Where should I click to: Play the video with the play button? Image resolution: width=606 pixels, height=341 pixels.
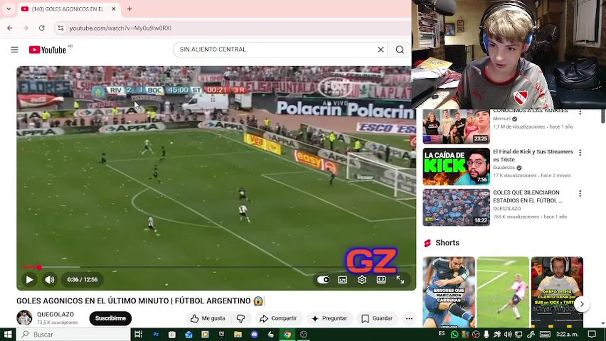tap(29, 279)
